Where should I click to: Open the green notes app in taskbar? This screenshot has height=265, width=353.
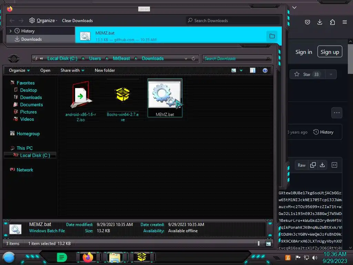tap(62, 257)
